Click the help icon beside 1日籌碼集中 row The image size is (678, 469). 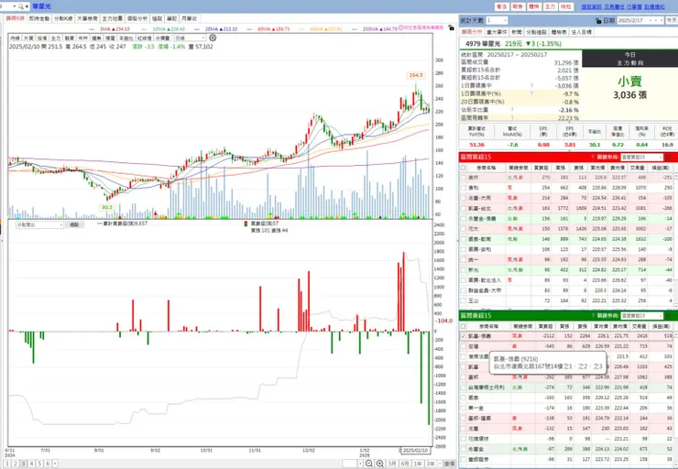tap(531, 85)
